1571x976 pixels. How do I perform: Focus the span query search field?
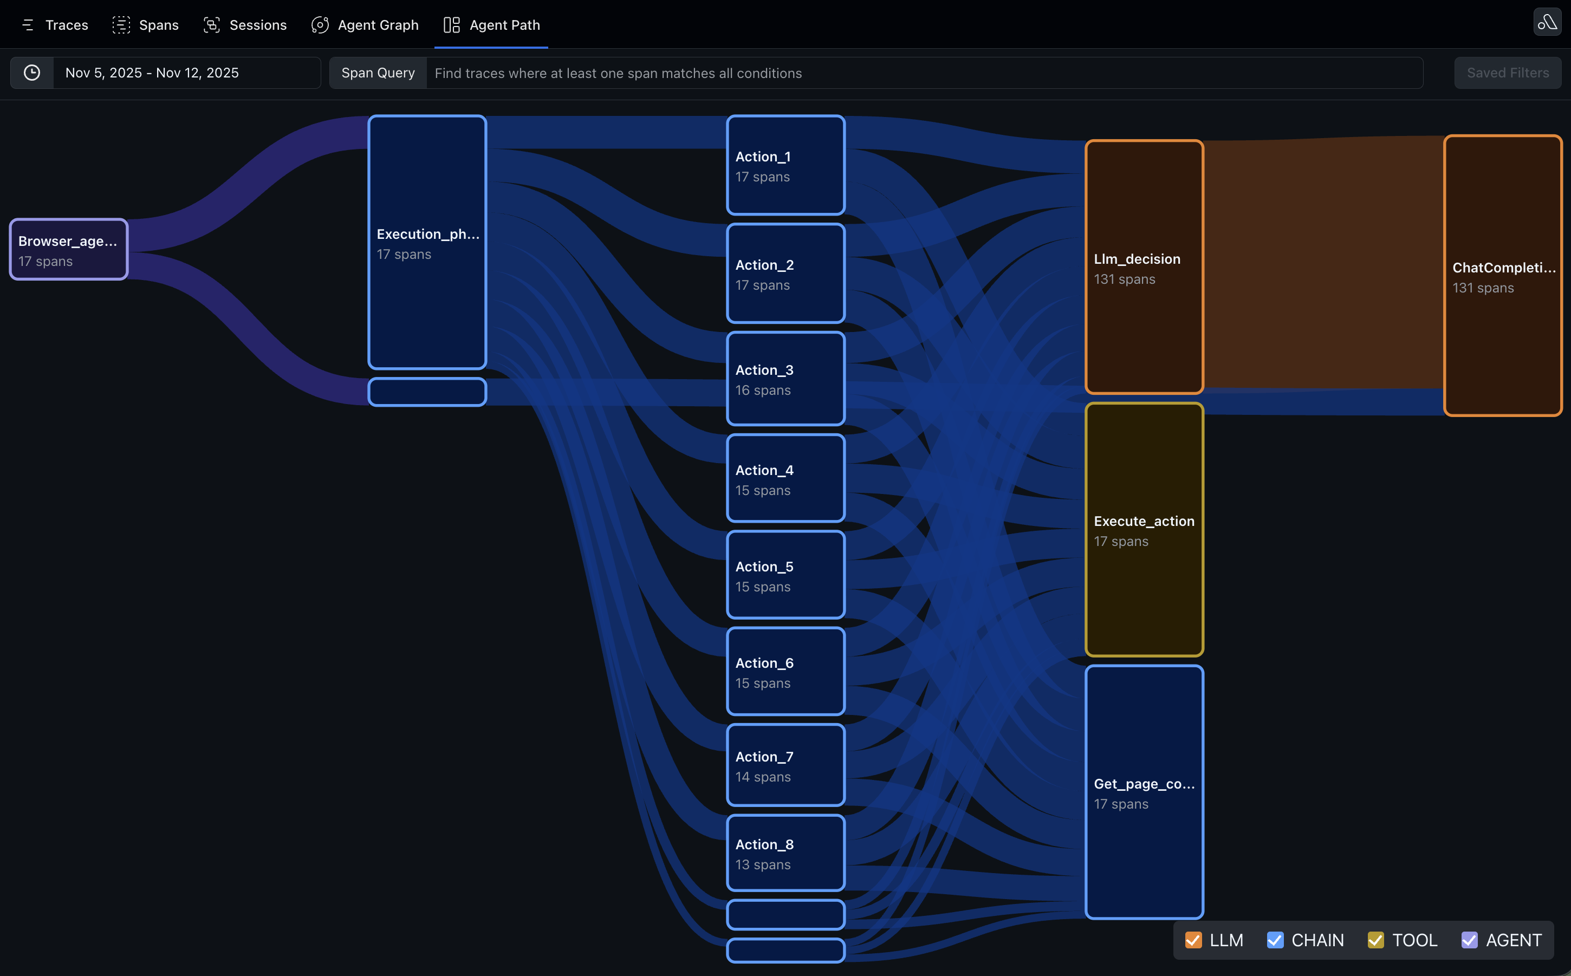coord(923,73)
